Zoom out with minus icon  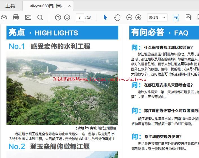[129, 17]
